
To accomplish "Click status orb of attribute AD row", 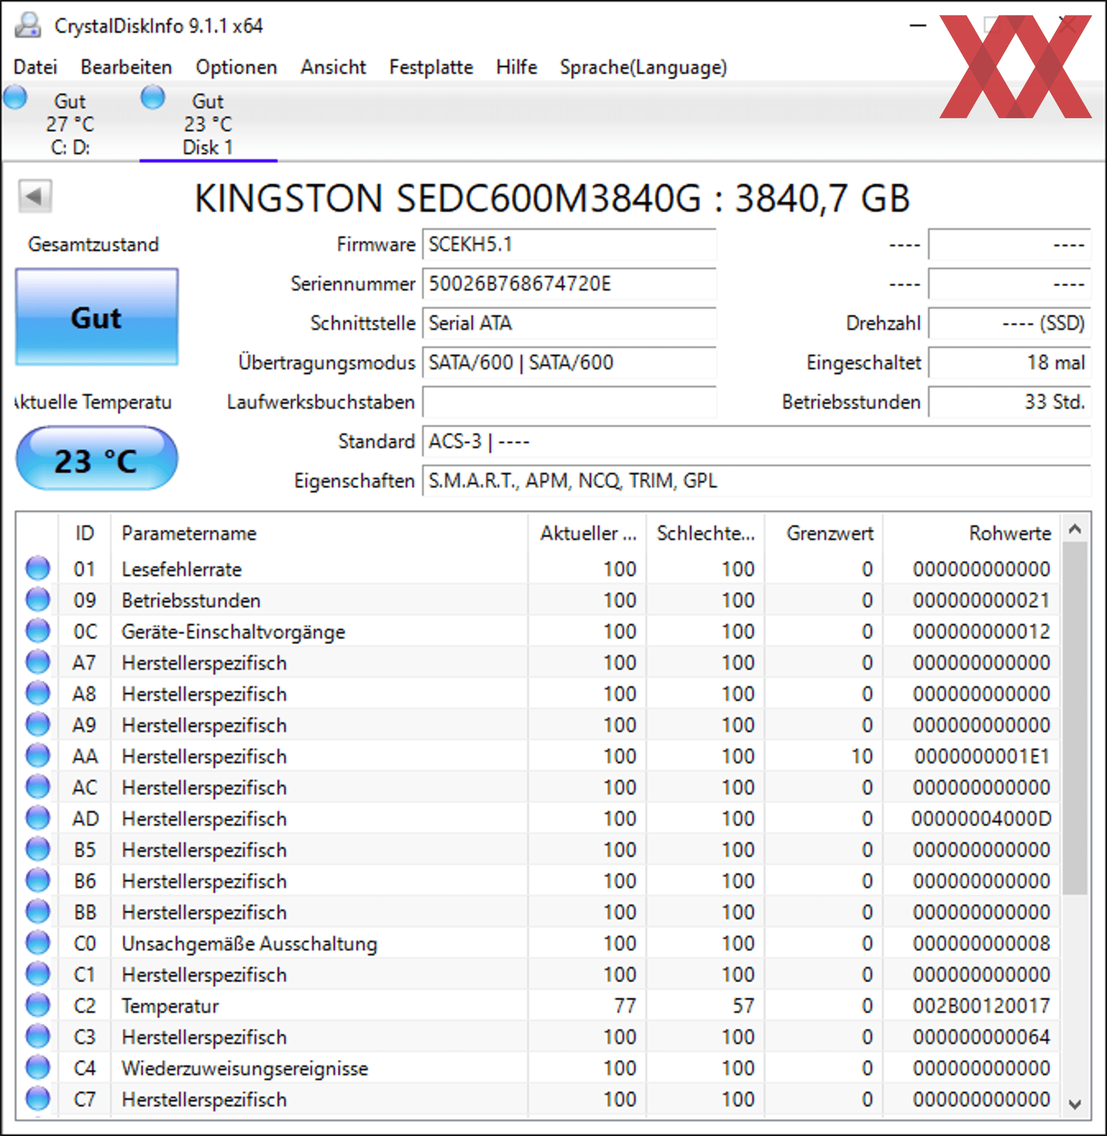I will pyautogui.click(x=38, y=819).
